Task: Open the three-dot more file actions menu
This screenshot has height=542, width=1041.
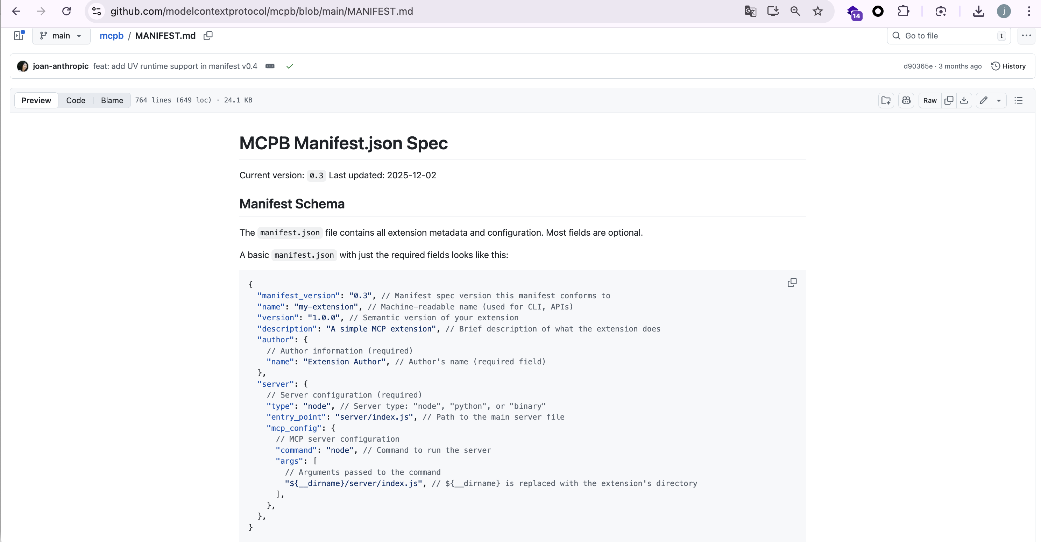Action: 1026,36
